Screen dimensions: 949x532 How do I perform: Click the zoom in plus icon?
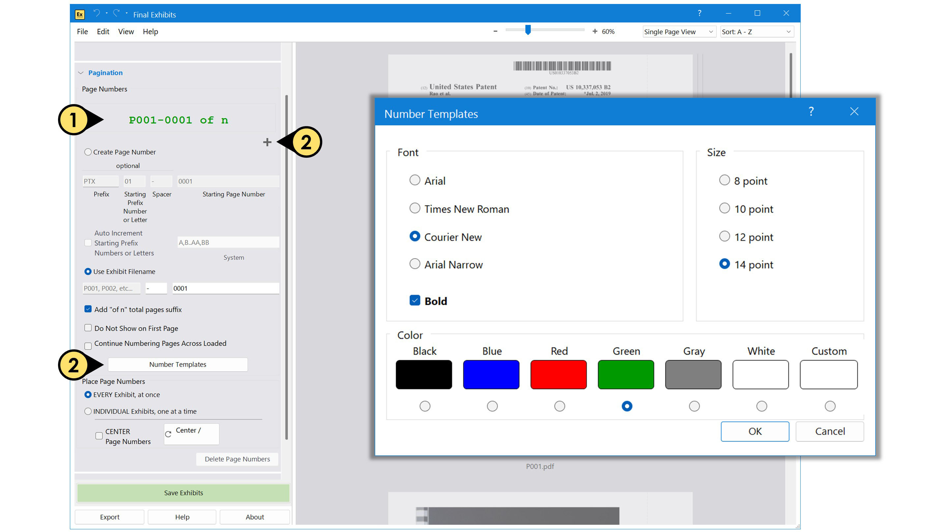[594, 32]
